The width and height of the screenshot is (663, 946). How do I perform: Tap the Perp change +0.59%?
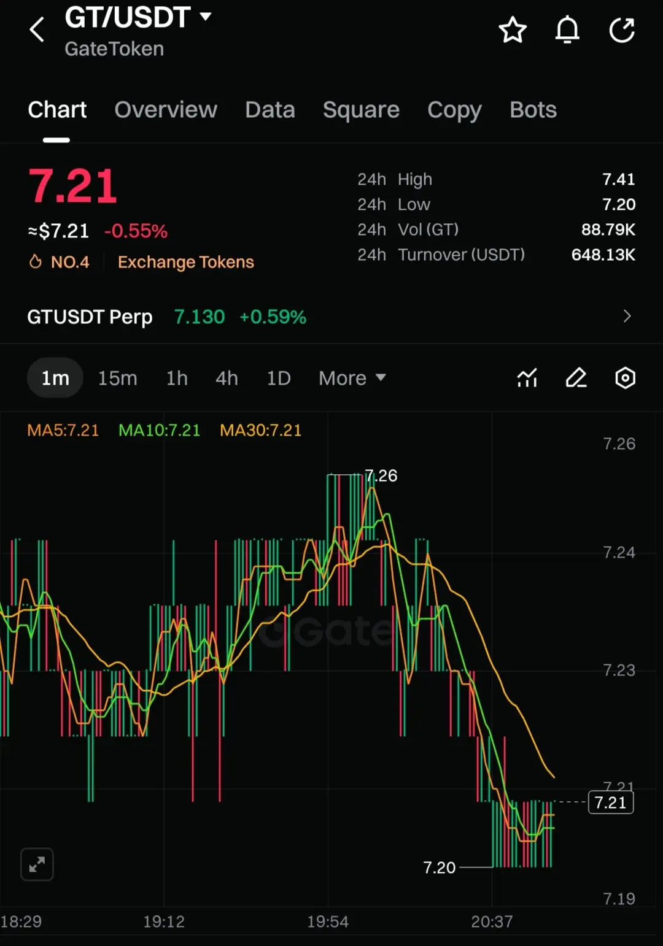(273, 317)
